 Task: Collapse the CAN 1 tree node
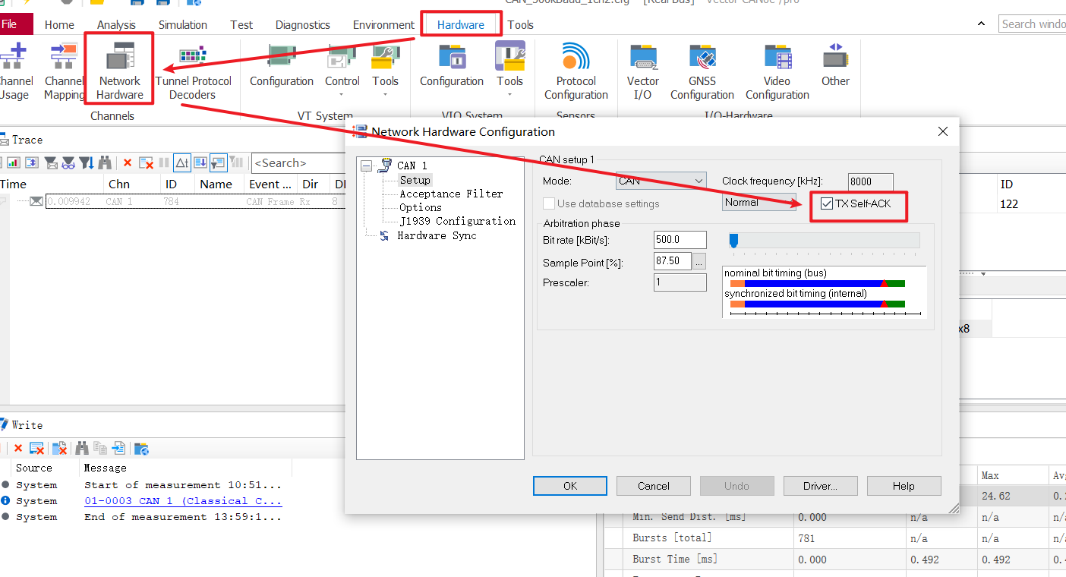(367, 166)
